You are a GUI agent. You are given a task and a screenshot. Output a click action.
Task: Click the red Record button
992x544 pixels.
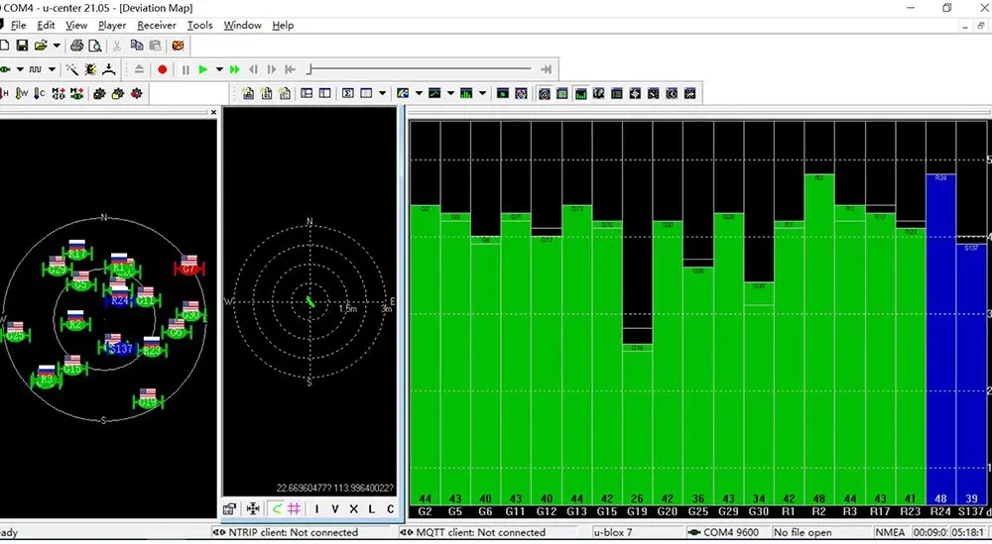click(x=162, y=69)
